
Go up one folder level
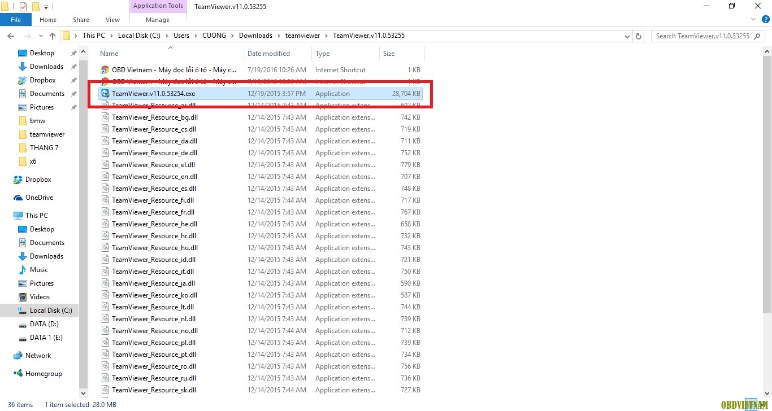click(x=53, y=36)
